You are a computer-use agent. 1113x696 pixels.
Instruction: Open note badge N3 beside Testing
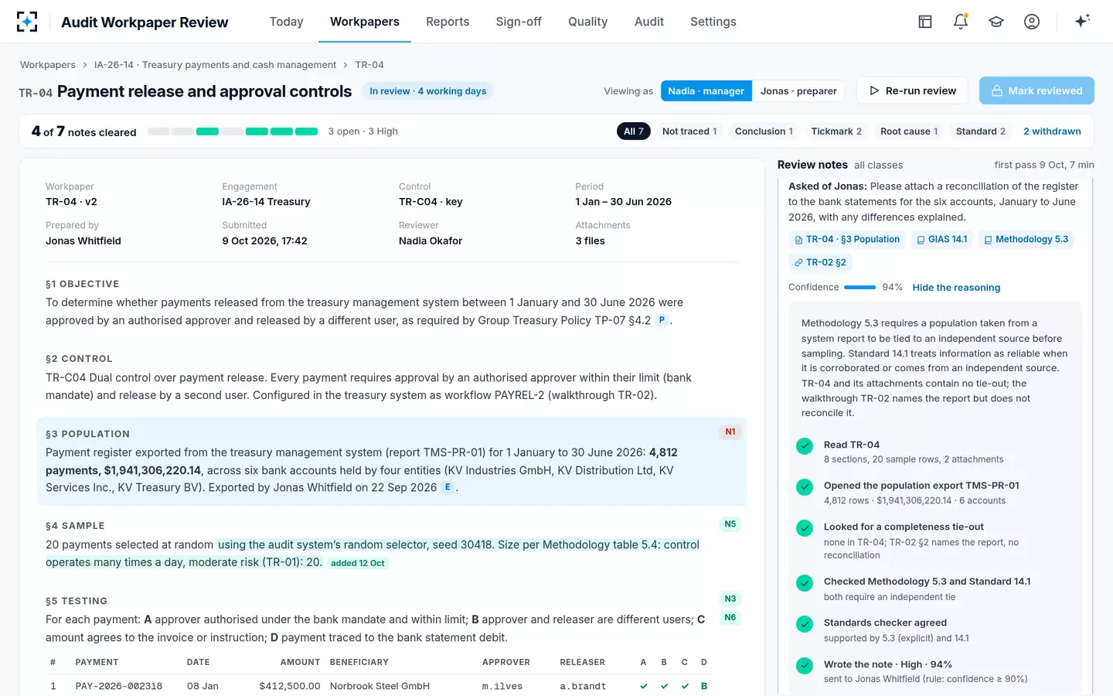(730, 599)
